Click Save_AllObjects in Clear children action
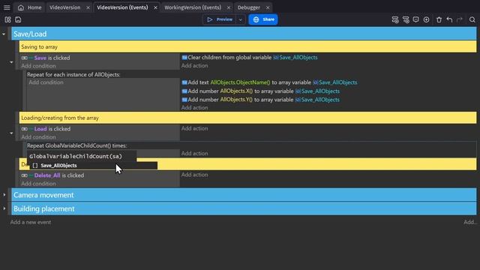Screen dimensions: 480x270 point(298,58)
